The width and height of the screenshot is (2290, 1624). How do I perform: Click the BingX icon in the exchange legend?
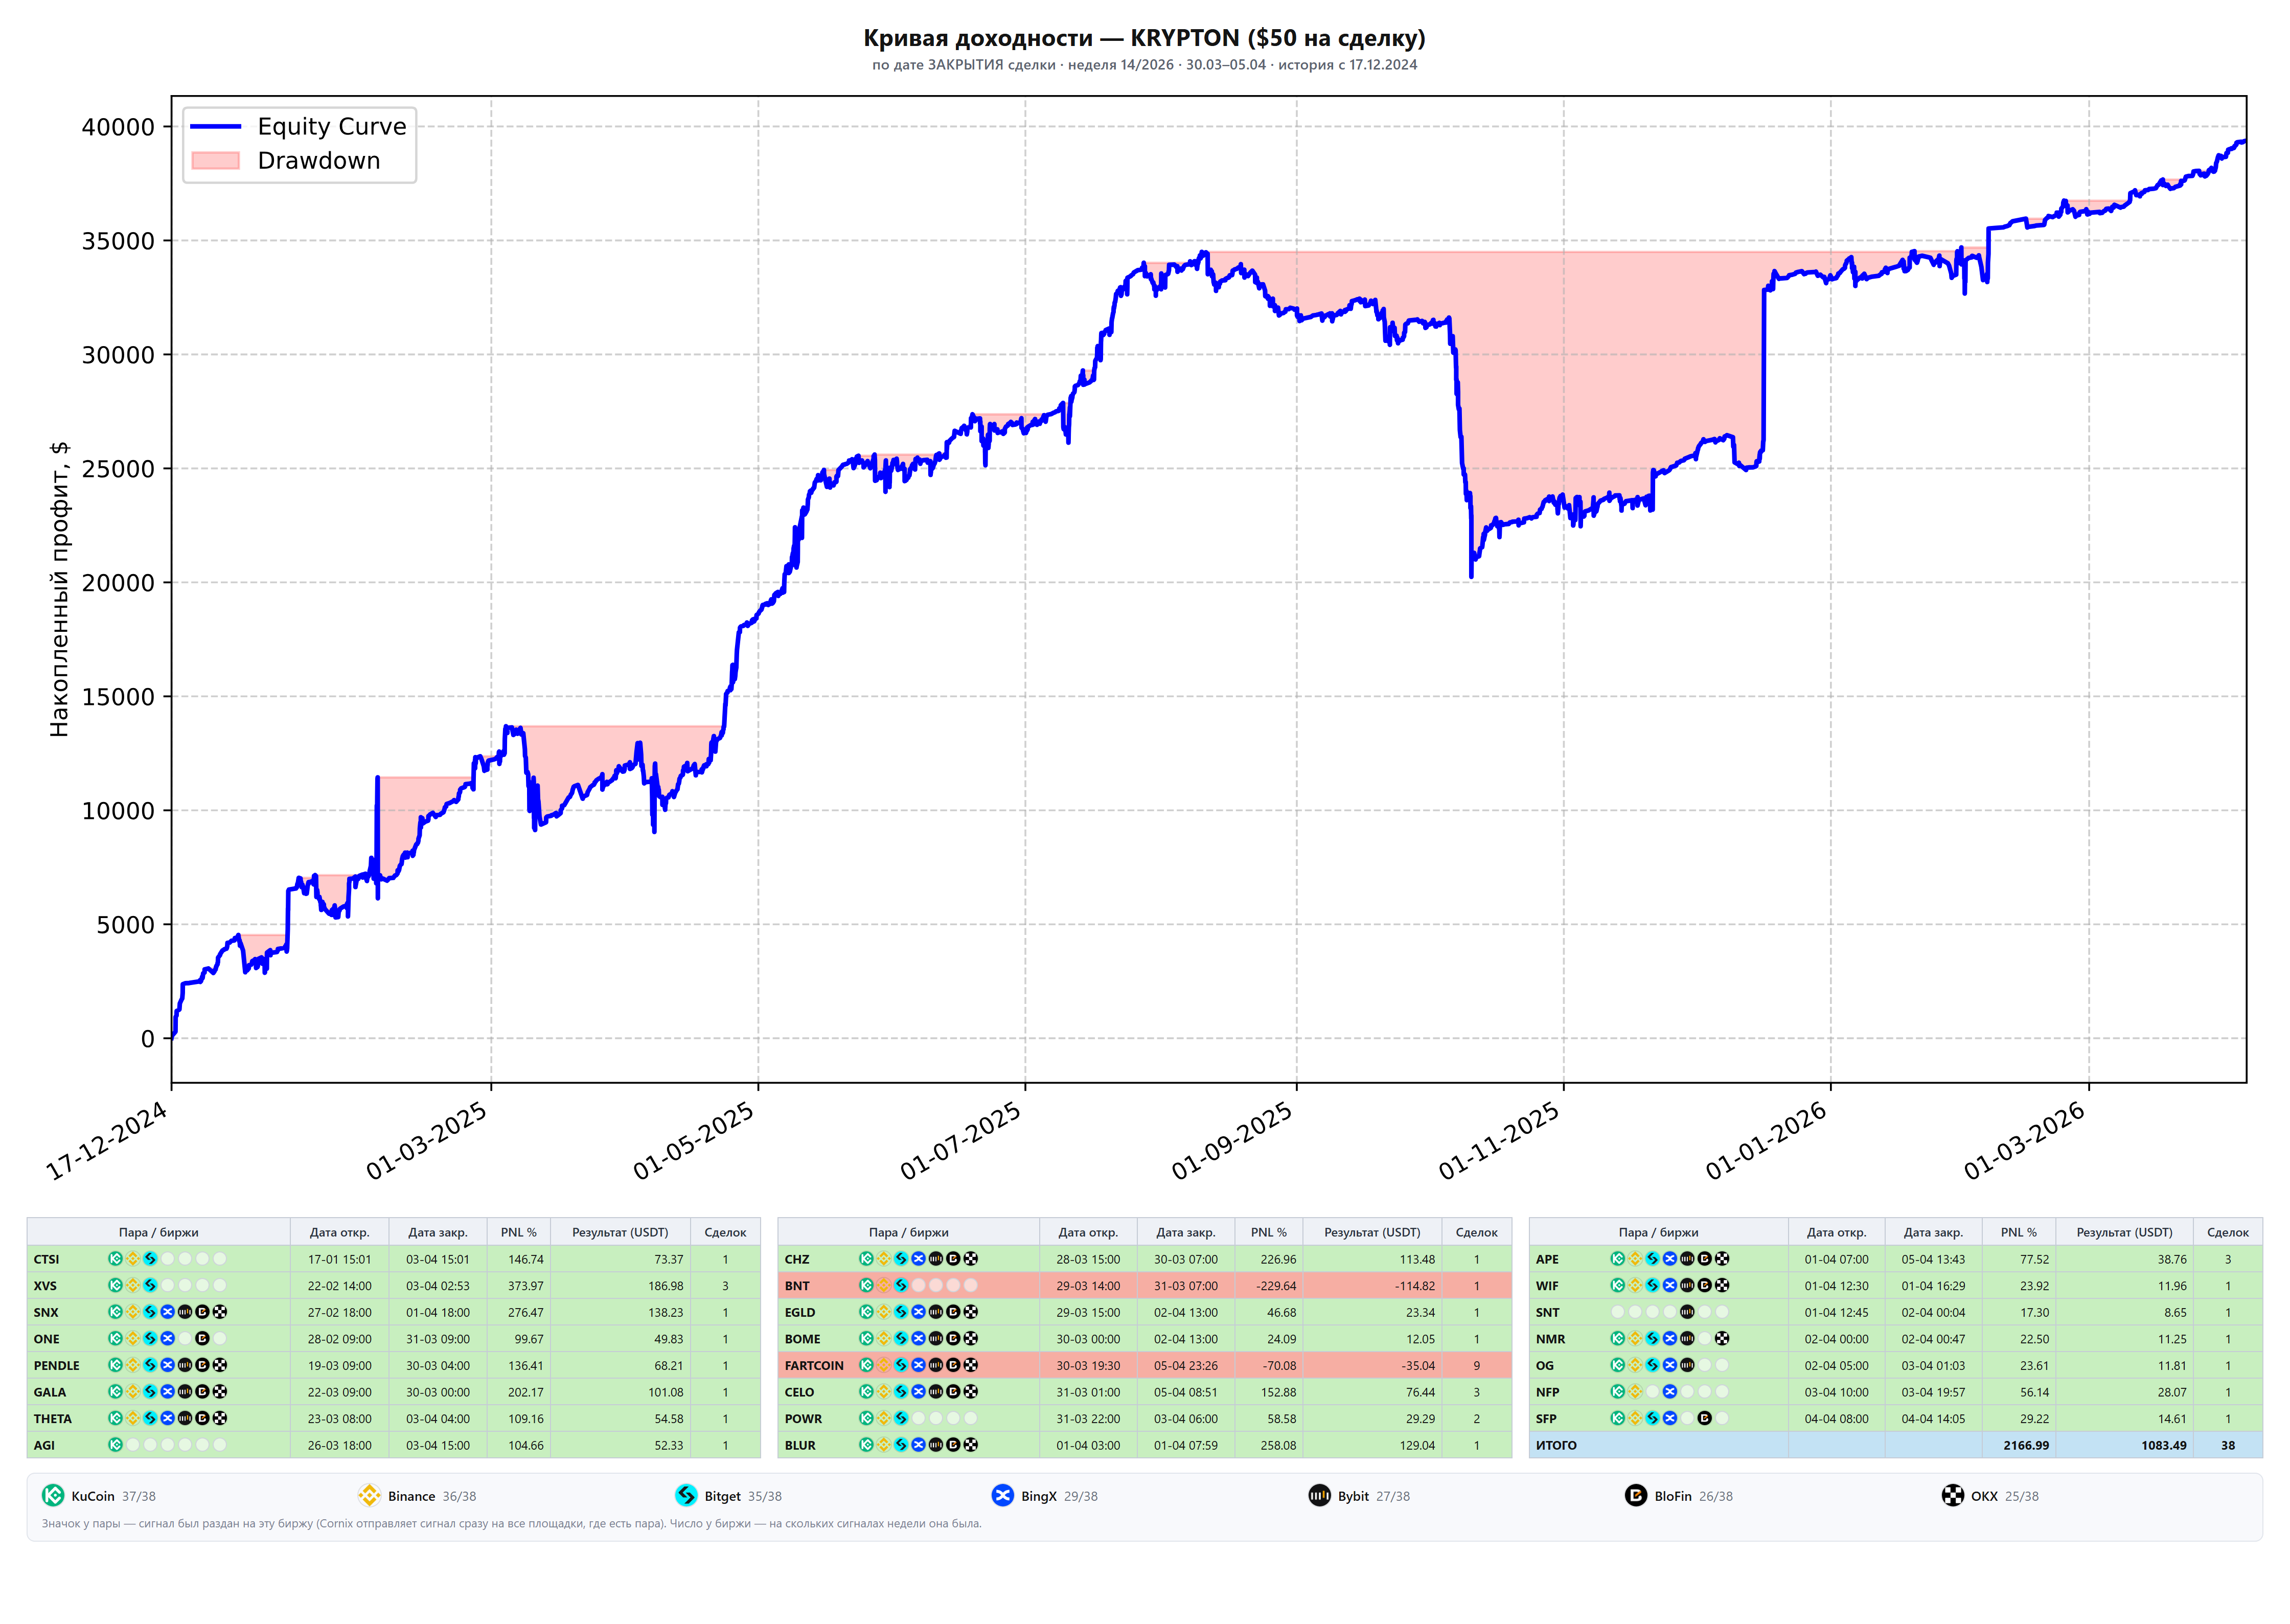pyautogui.click(x=1002, y=1495)
